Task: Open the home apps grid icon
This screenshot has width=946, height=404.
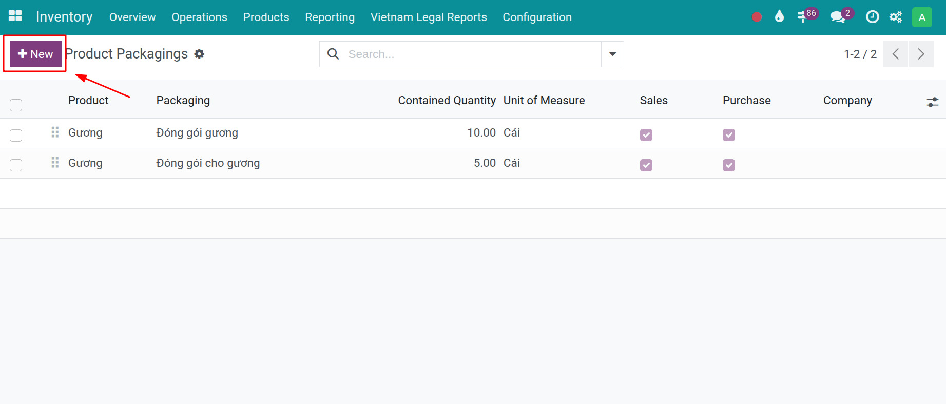Action: pos(15,16)
